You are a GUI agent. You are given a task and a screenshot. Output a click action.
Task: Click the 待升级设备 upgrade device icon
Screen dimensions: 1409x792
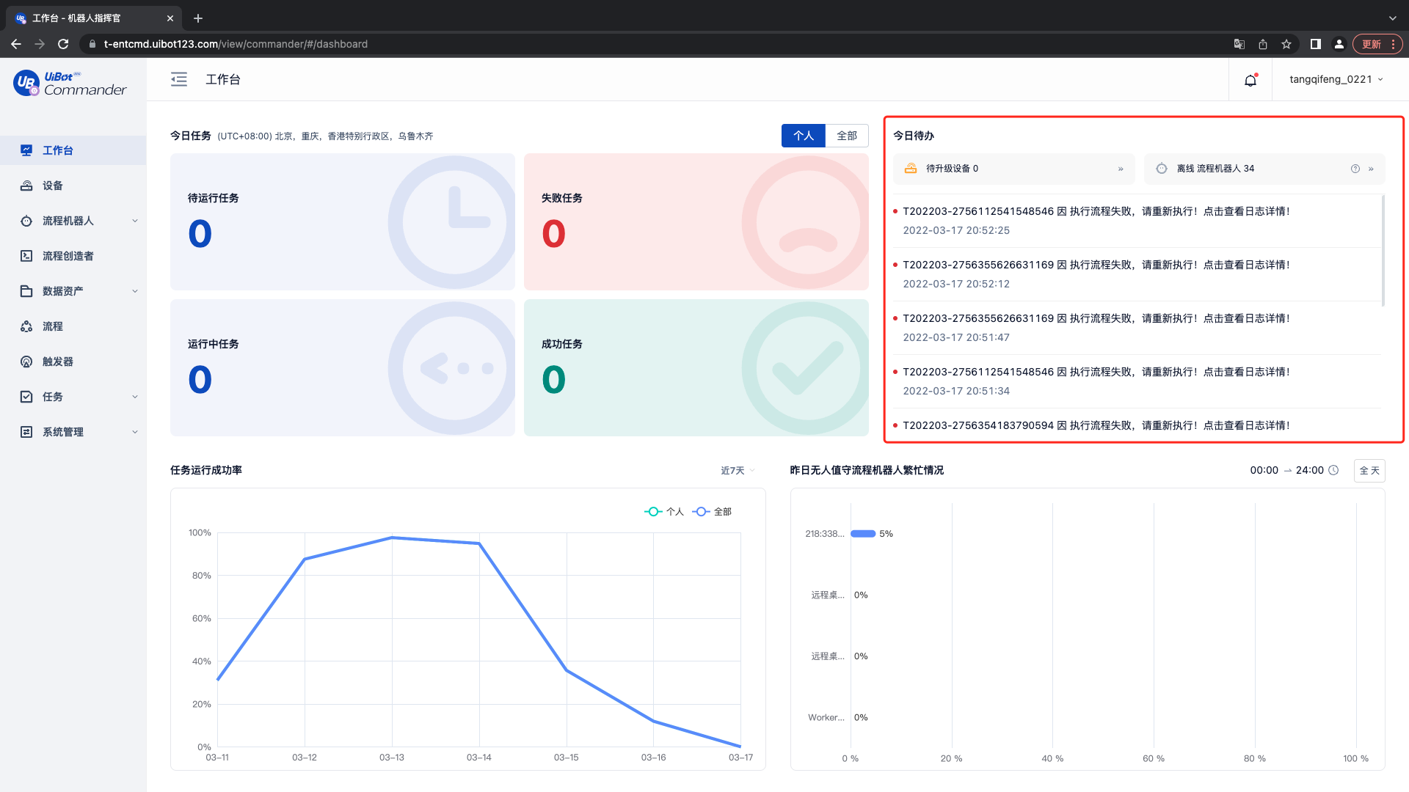point(911,169)
